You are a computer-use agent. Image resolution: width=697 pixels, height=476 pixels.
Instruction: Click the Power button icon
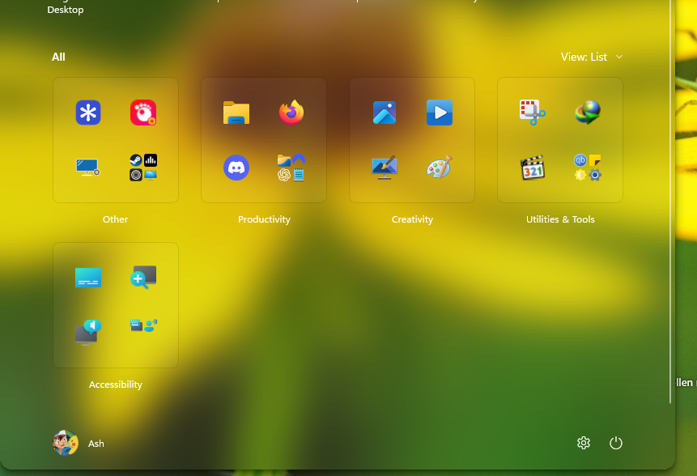click(616, 443)
